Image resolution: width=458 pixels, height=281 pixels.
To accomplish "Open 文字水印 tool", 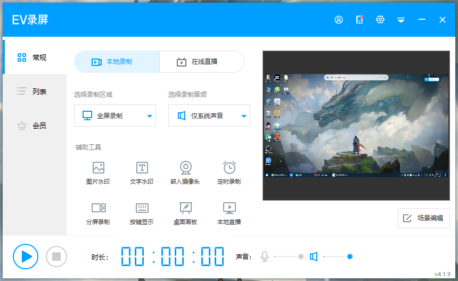I will [x=142, y=173].
